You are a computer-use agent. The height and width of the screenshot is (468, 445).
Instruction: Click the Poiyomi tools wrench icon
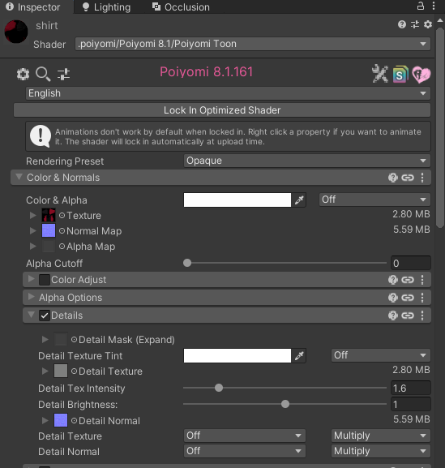380,74
